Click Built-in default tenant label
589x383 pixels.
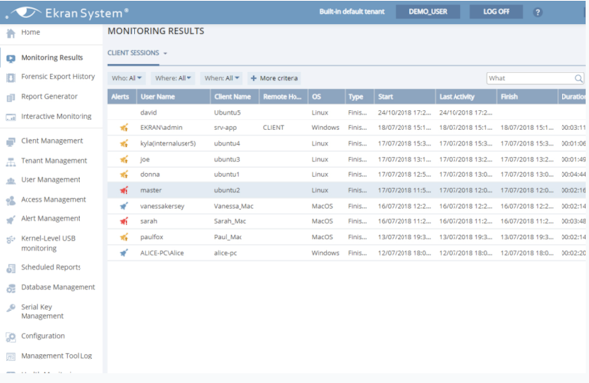tap(351, 12)
